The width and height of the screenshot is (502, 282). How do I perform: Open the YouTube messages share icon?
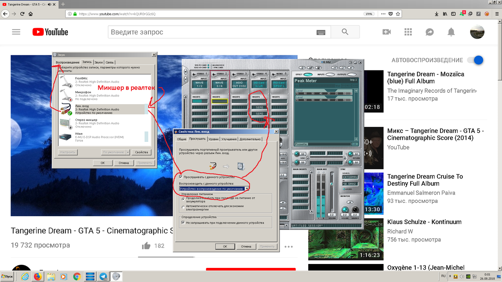[430, 32]
